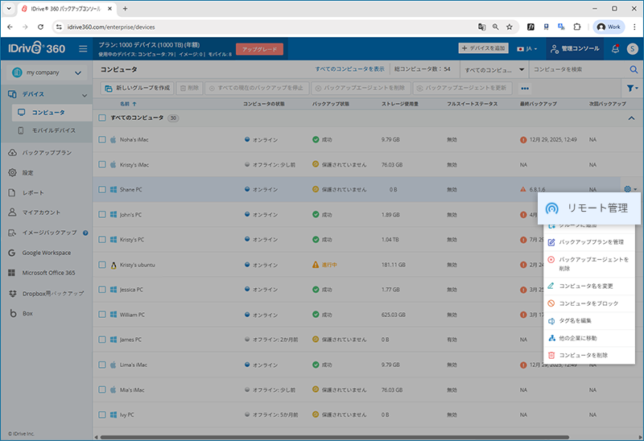Tick the checkbox for Kristy's ubuntu
The height and width of the screenshot is (441, 644).
click(x=102, y=264)
